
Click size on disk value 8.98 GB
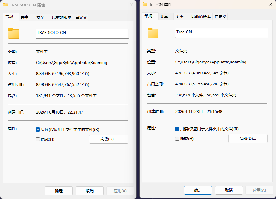63,84
